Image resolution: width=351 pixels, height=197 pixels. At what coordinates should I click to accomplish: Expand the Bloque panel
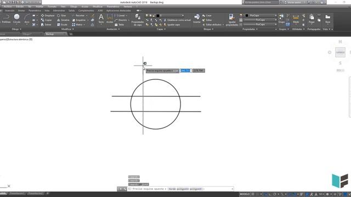click(x=208, y=29)
